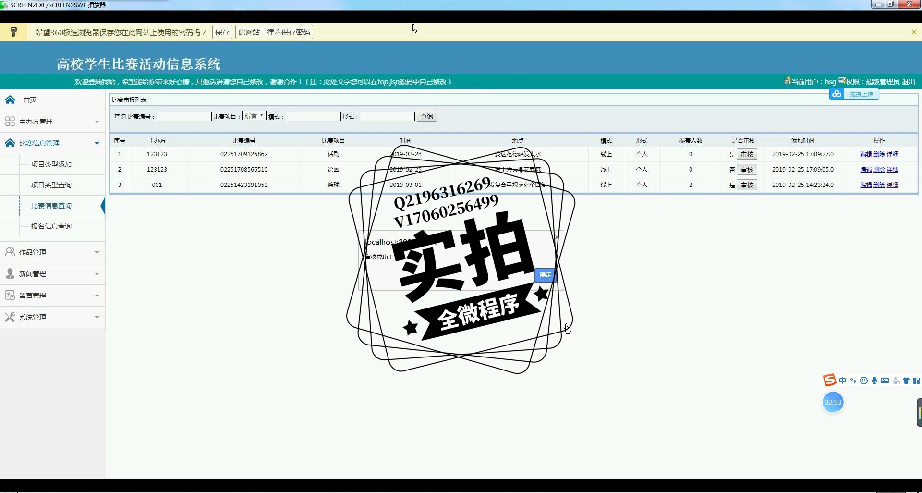Click the 比赛信息管理 house icon

pos(10,143)
